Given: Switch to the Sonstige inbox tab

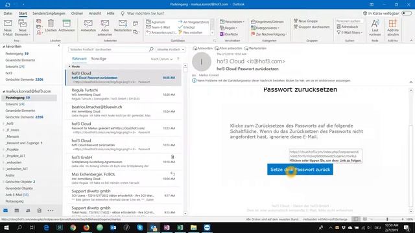Looking at the screenshot, I should 99,59.
